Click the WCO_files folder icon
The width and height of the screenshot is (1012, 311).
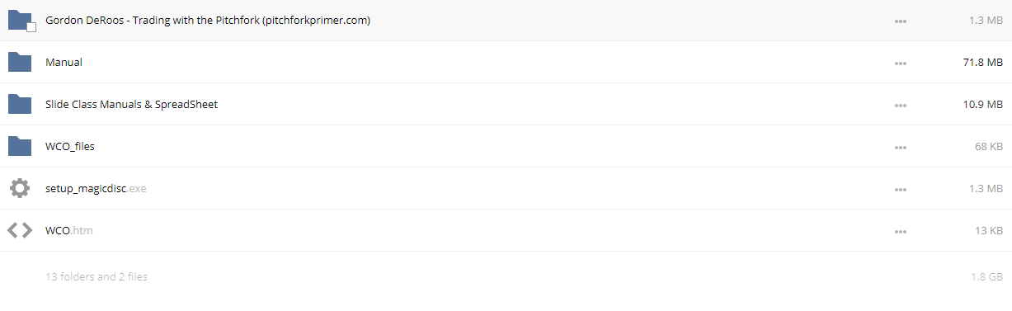point(19,146)
